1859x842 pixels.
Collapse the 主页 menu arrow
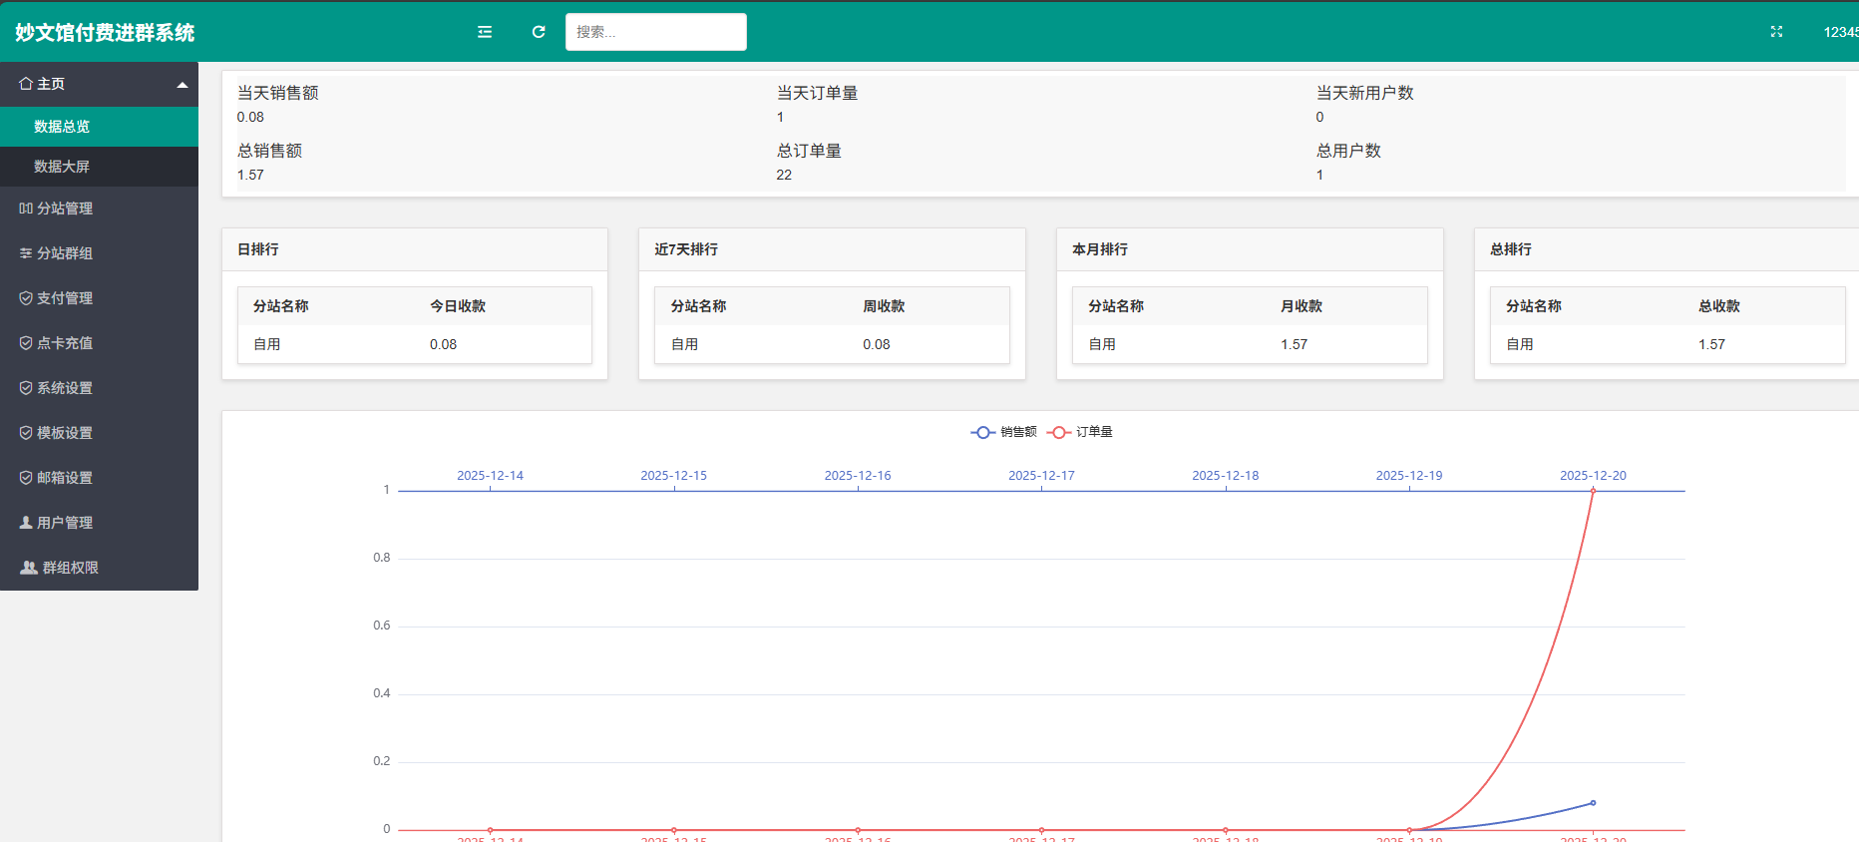(183, 85)
